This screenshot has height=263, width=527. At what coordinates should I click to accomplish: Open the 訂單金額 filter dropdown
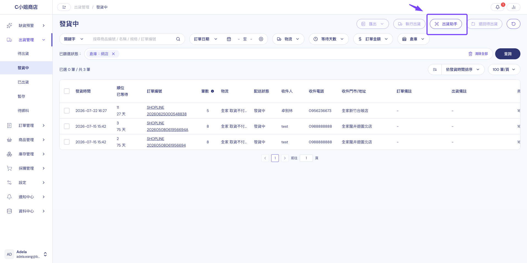(x=373, y=39)
